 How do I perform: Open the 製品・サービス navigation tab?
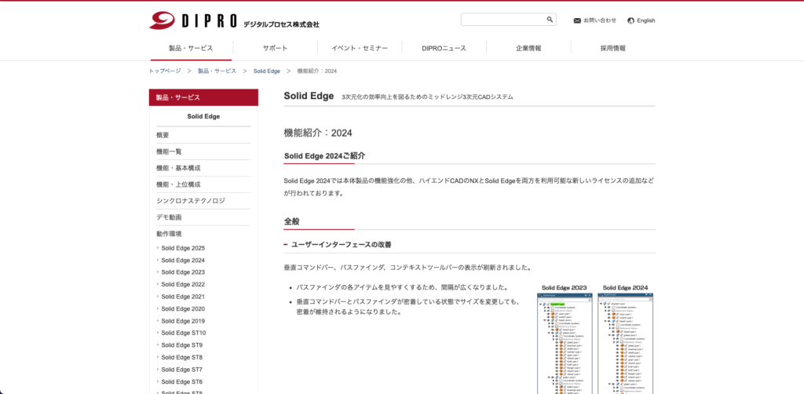(x=191, y=48)
